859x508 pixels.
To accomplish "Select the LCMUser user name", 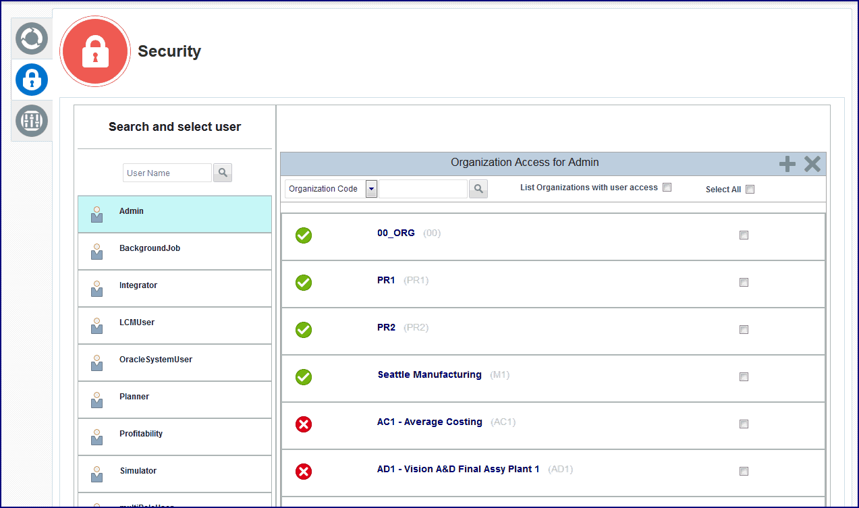I will tap(137, 322).
